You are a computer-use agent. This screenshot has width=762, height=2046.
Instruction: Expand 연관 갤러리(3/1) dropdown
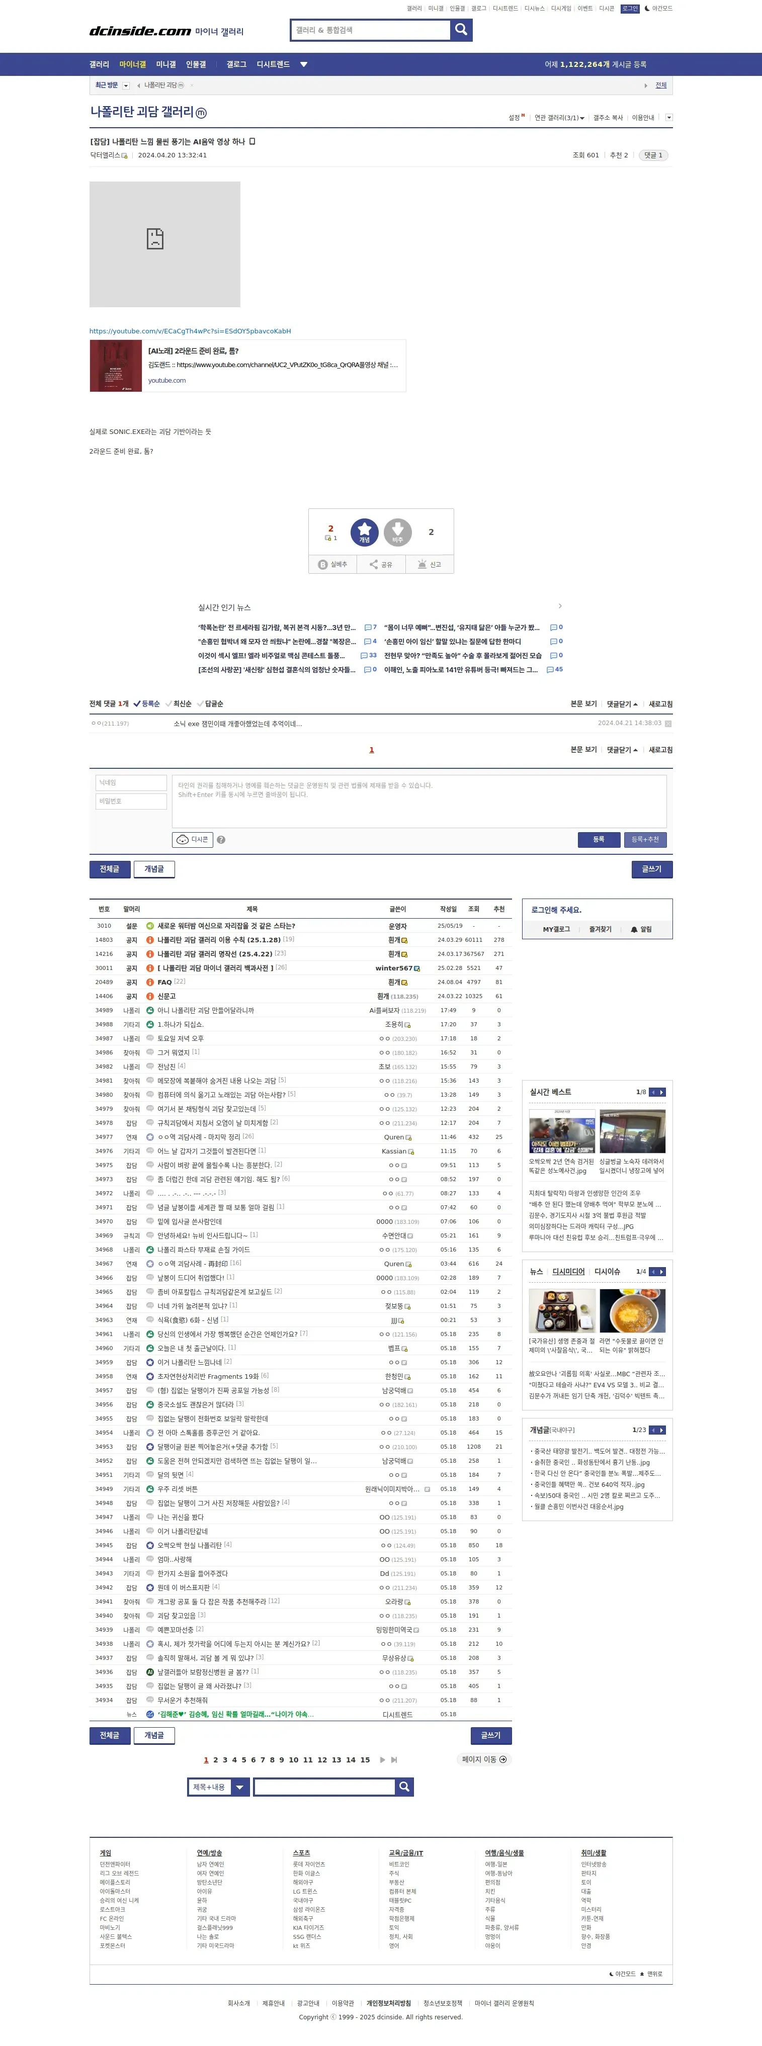pos(559,118)
